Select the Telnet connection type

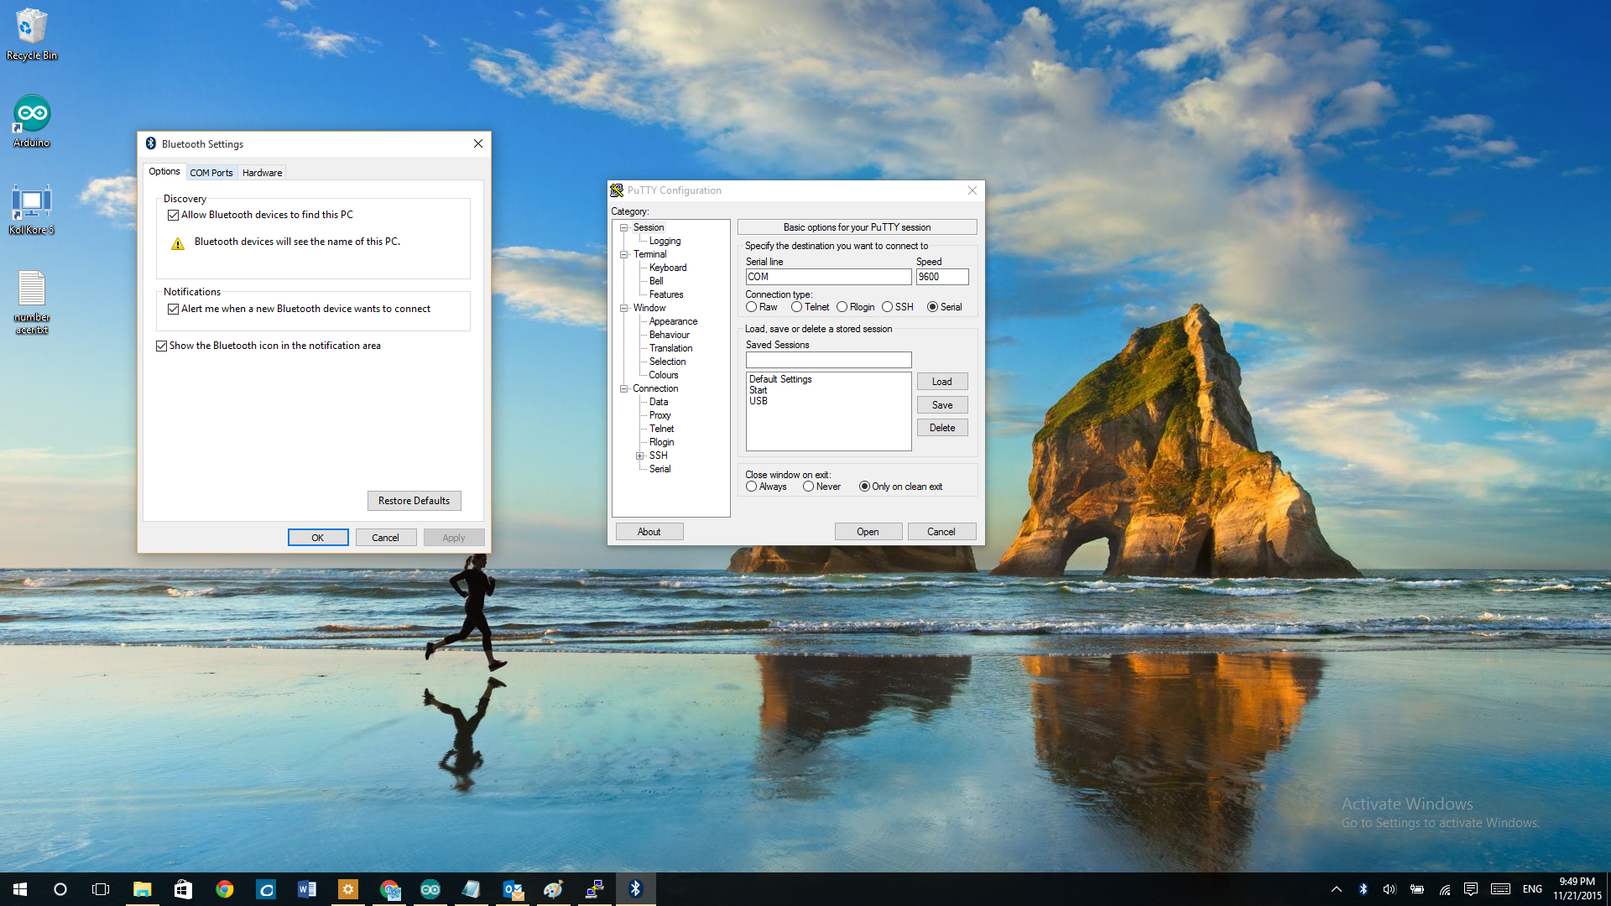796,307
